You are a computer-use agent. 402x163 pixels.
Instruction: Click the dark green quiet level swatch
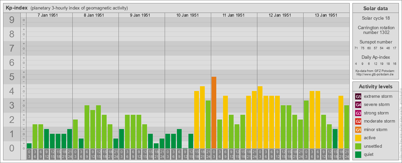(x=358, y=155)
